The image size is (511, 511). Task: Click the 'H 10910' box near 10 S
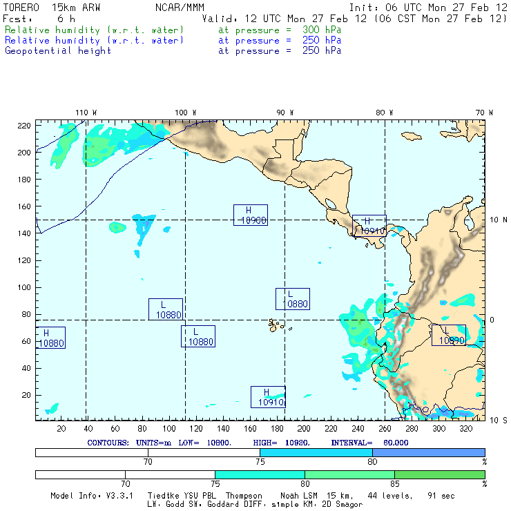click(268, 397)
